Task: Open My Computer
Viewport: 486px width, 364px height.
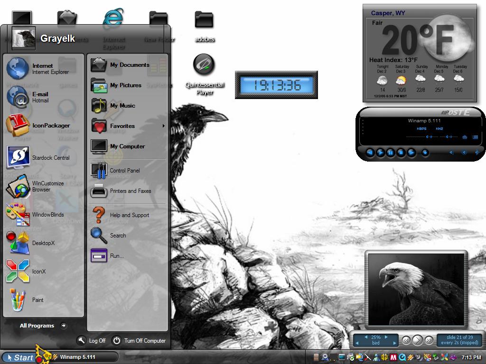Action: coord(127,147)
